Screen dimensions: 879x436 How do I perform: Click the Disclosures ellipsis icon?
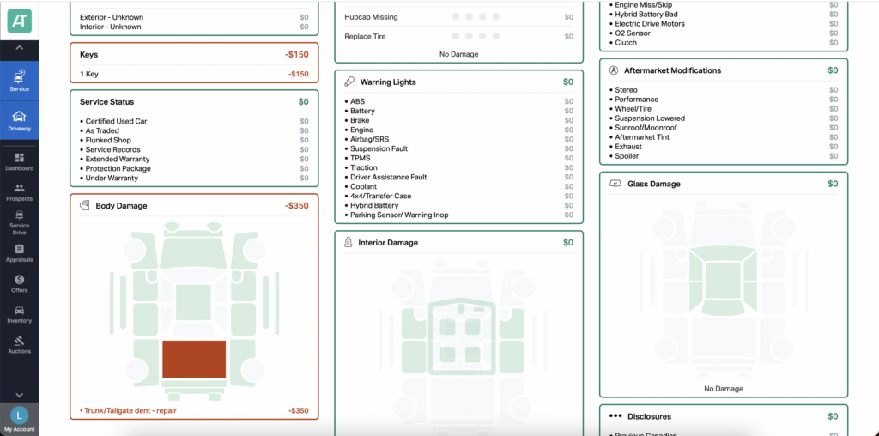[616, 416]
